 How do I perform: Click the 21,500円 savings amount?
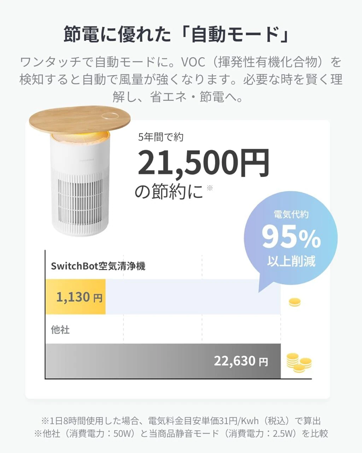pos(203,162)
